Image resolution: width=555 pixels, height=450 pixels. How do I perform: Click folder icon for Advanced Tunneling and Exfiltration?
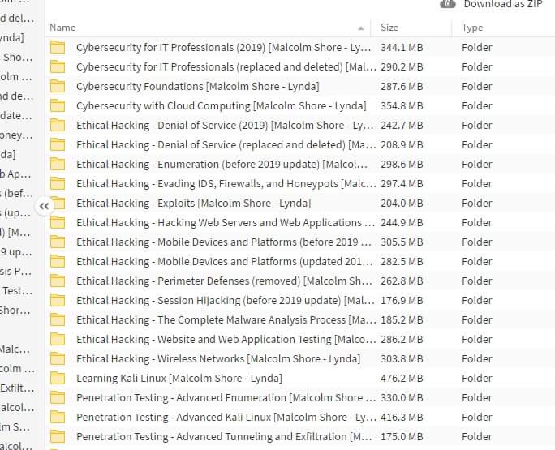(x=58, y=436)
